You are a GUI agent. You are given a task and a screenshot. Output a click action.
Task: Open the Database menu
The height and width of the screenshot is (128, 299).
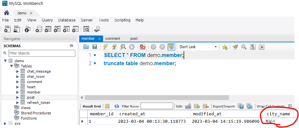tap(67, 20)
